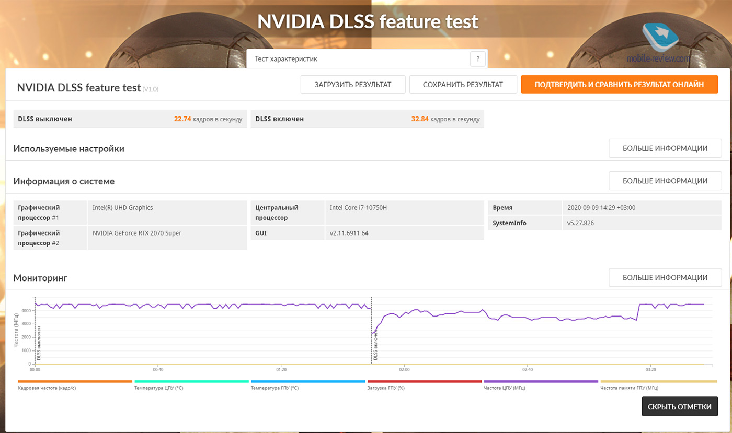Image resolution: width=732 pixels, height=433 pixels.
Task: Click the 00:40 time axis label
Action: coord(158,370)
